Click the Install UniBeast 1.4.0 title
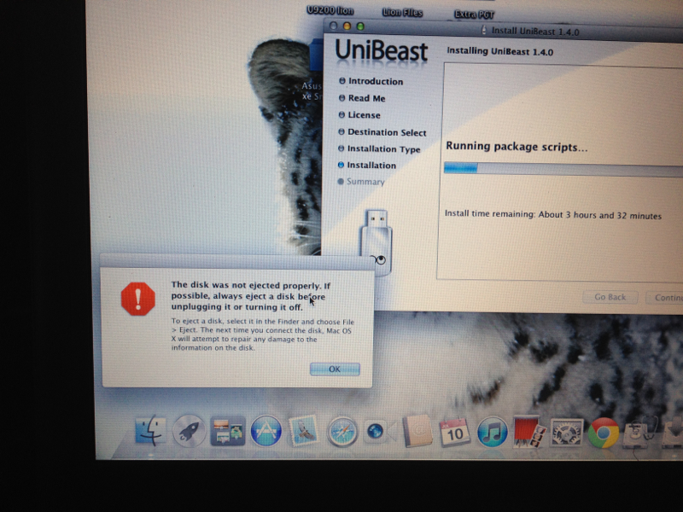Screen dimensions: 683x512 535,32
